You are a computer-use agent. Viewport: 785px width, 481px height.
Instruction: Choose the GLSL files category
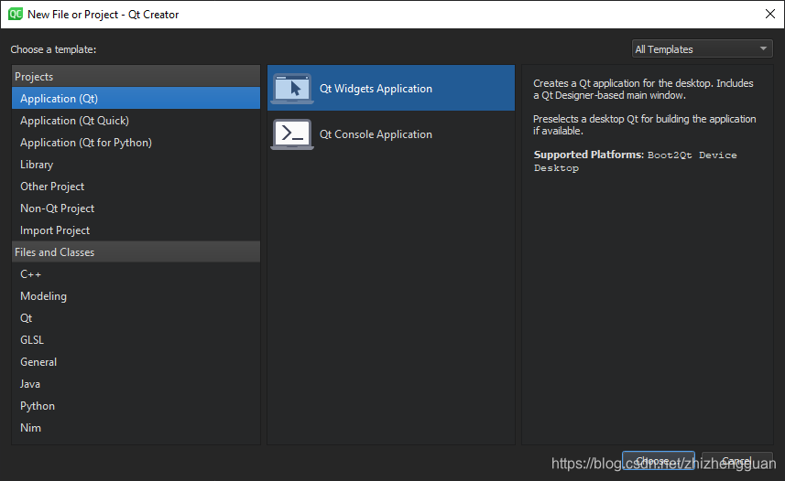(136, 340)
